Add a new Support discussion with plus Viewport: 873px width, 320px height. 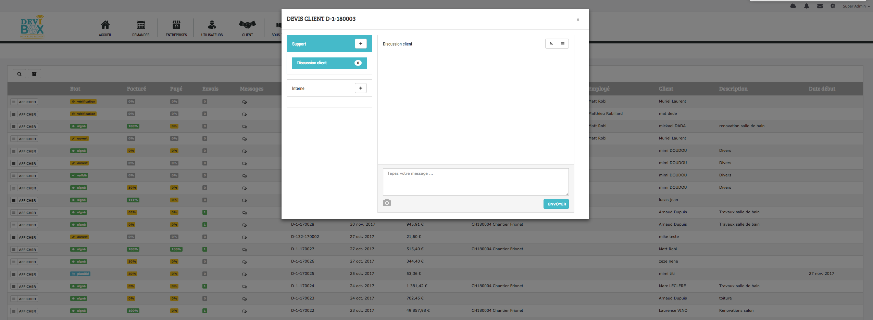click(x=361, y=44)
